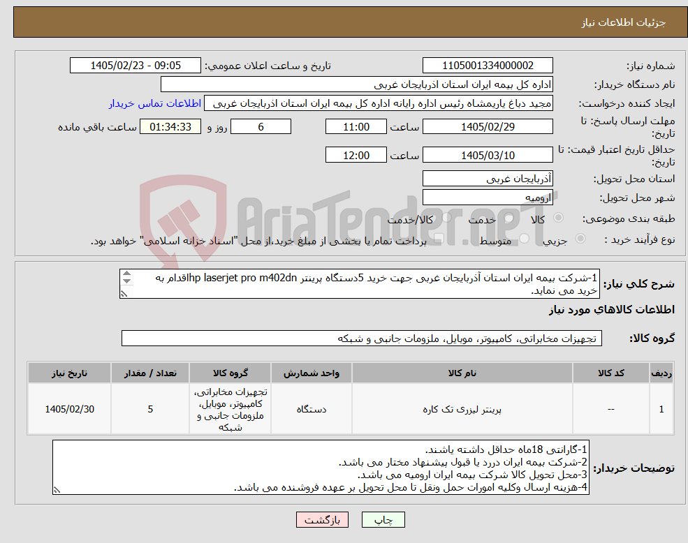This screenshot has width=688, height=543.
Task: Click the Islamic treasury payment note text
Action: (x=258, y=241)
